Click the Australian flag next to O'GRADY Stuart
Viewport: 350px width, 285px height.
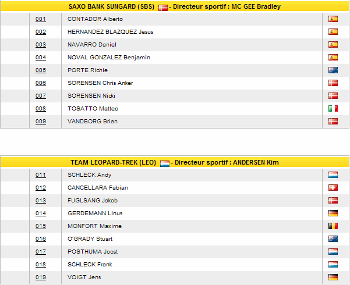tap(333, 239)
